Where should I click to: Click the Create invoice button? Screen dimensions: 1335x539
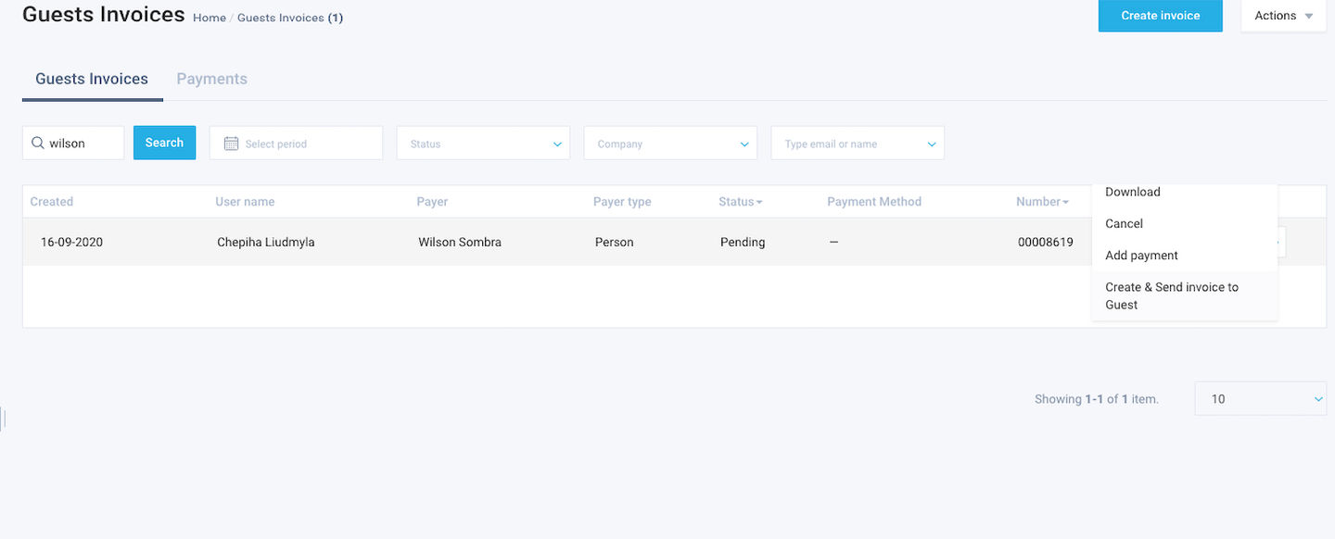click(1161, 16)
